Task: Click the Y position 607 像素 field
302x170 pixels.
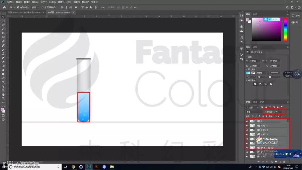Action: click(274, 66)
